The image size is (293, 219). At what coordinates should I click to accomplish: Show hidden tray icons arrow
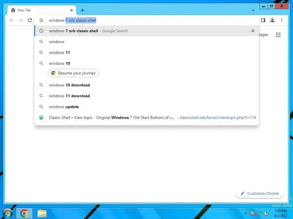245,213
